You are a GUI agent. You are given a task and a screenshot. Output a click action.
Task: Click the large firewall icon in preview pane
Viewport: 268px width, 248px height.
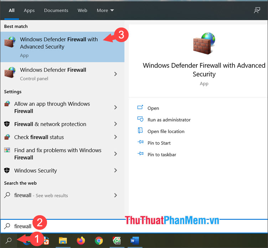(x=204, y=44)
